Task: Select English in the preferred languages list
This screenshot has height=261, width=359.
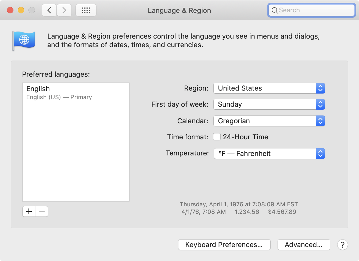Action: (x=38, y=88)
